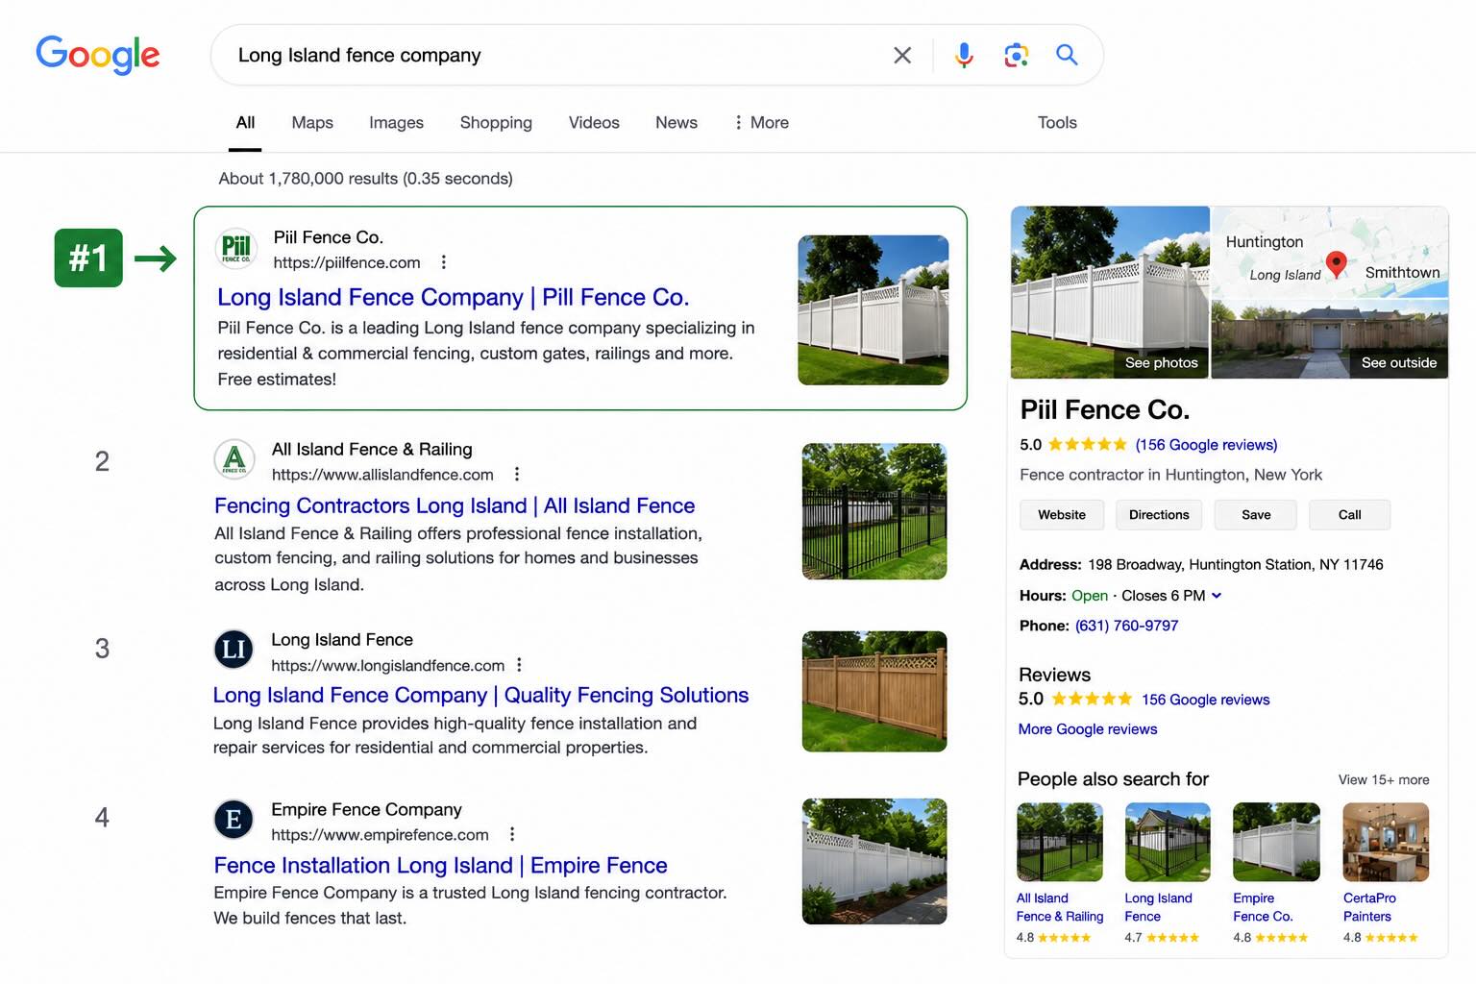1476x984 pixels.
Task: Open the Huntington map thumbnail
Action: [x=1330, y=252]
